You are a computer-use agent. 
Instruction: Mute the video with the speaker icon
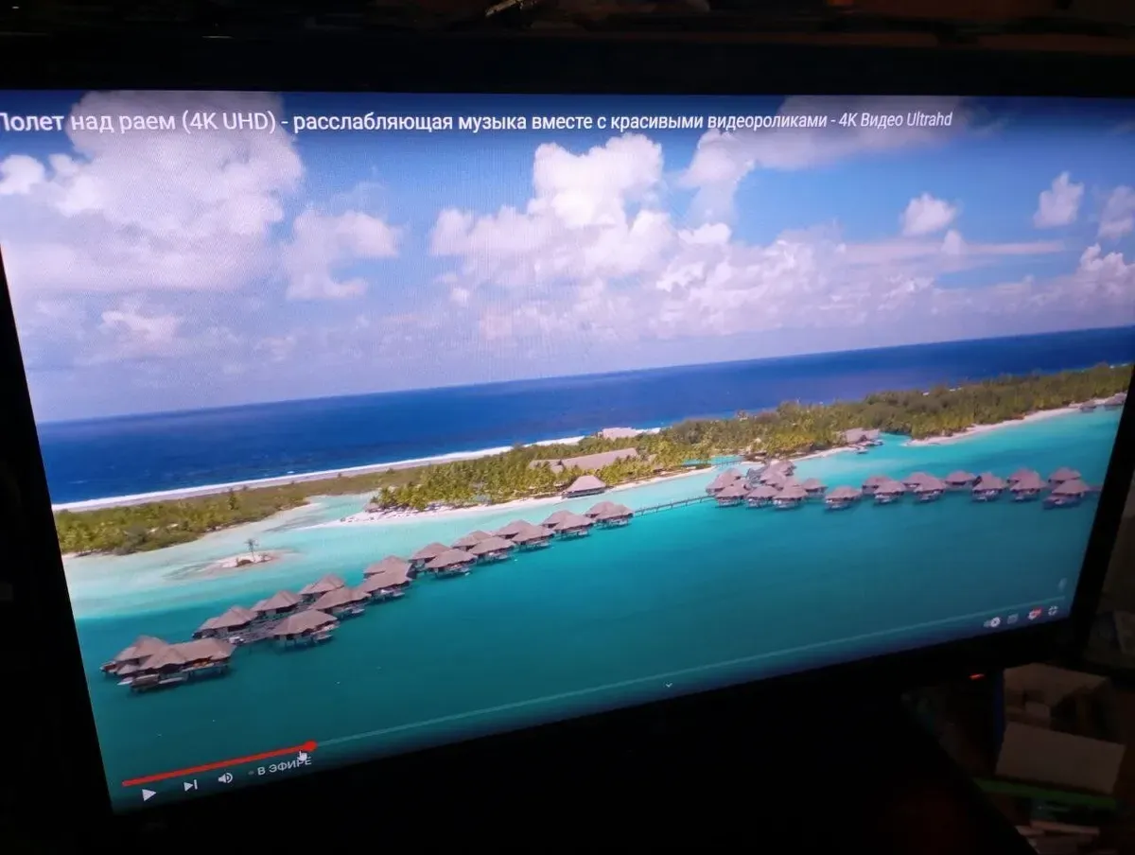pyautogui.click(x=225, y=777)
